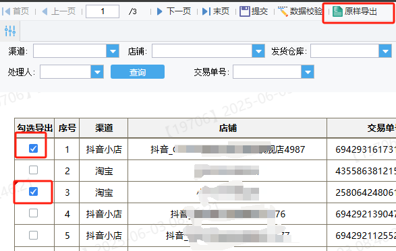Go to first page via 首页
Viewport: 396px width, 251px height.
(x=16, y=11)
